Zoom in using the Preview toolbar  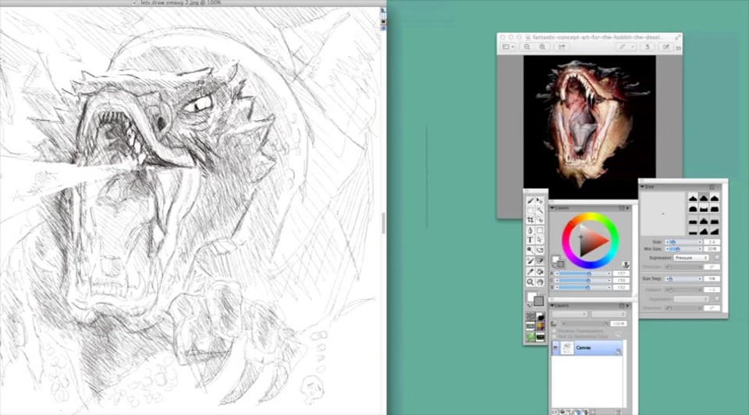coord(542,47)
